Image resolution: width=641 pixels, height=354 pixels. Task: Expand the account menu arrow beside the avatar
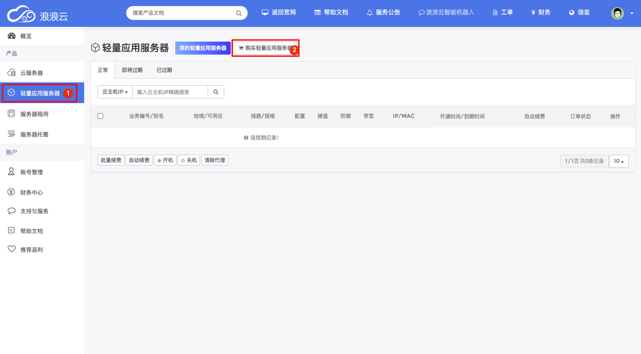pos(632,13)
